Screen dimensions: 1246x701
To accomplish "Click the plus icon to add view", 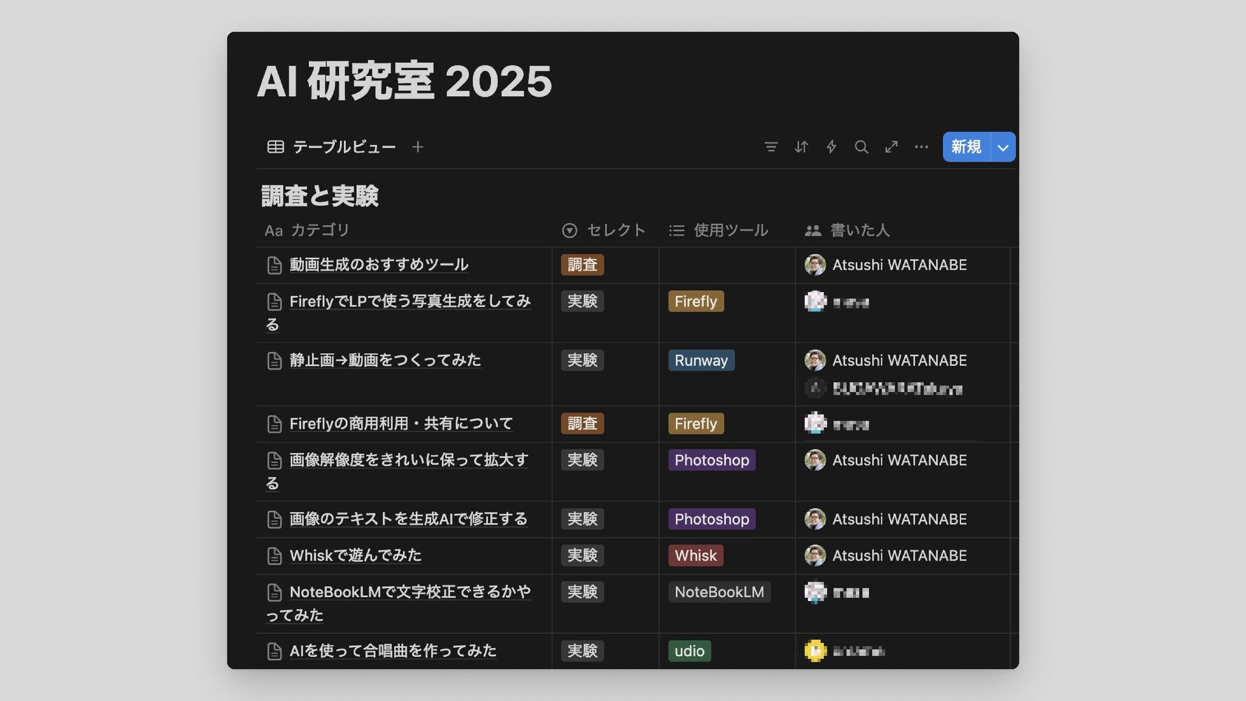I will coord(418,147).
